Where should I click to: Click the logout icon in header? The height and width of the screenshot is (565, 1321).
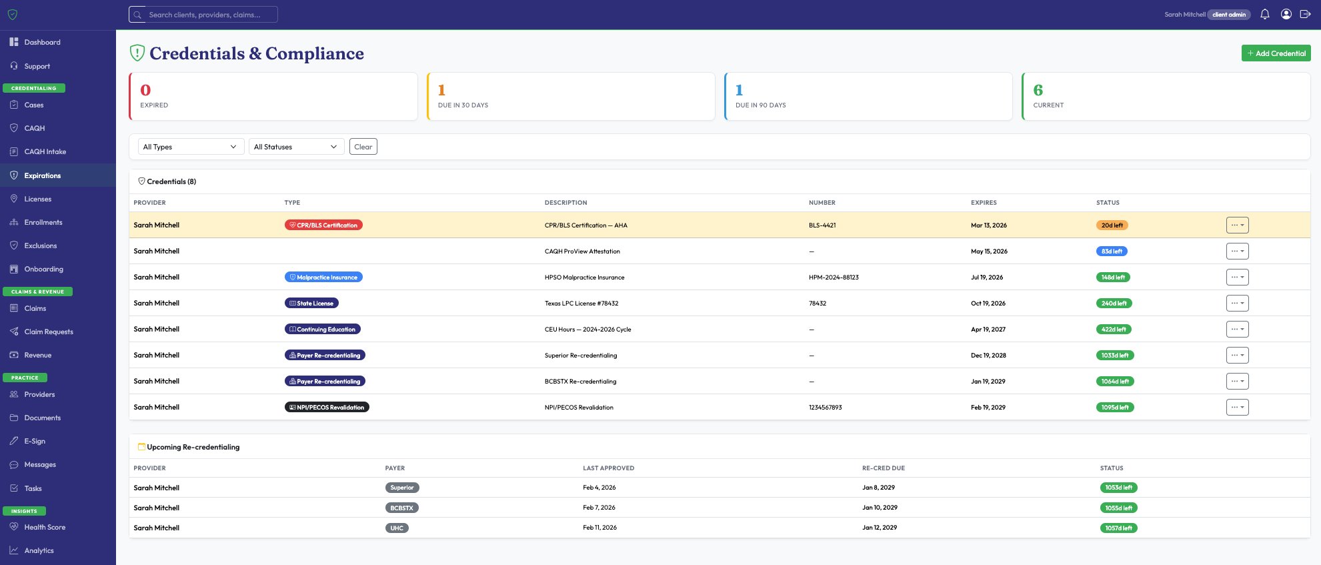point(1306,14)
